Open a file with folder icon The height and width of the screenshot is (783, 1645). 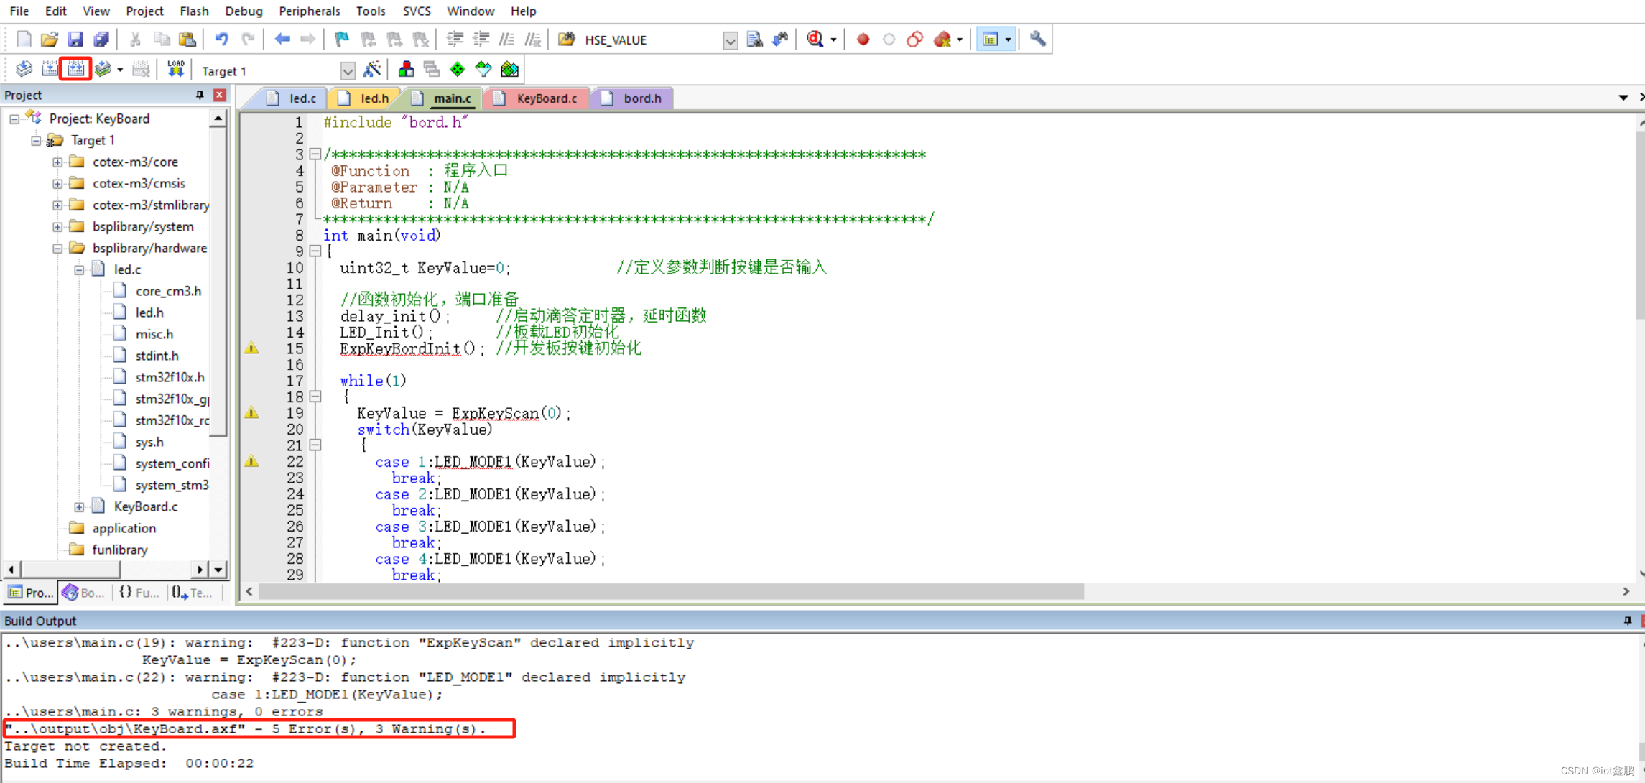tap(49, 40)
